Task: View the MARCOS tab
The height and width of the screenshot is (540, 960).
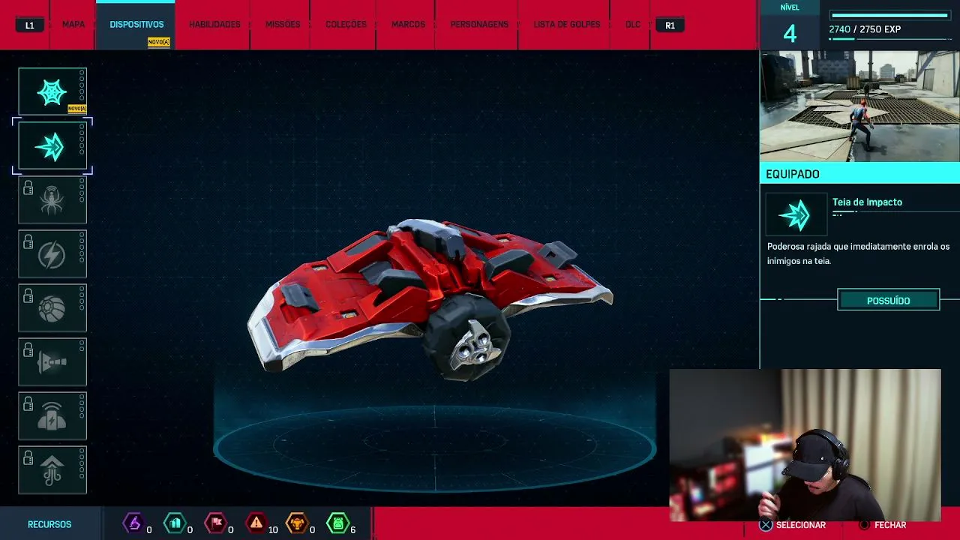Action: click(x=408, y=25)
